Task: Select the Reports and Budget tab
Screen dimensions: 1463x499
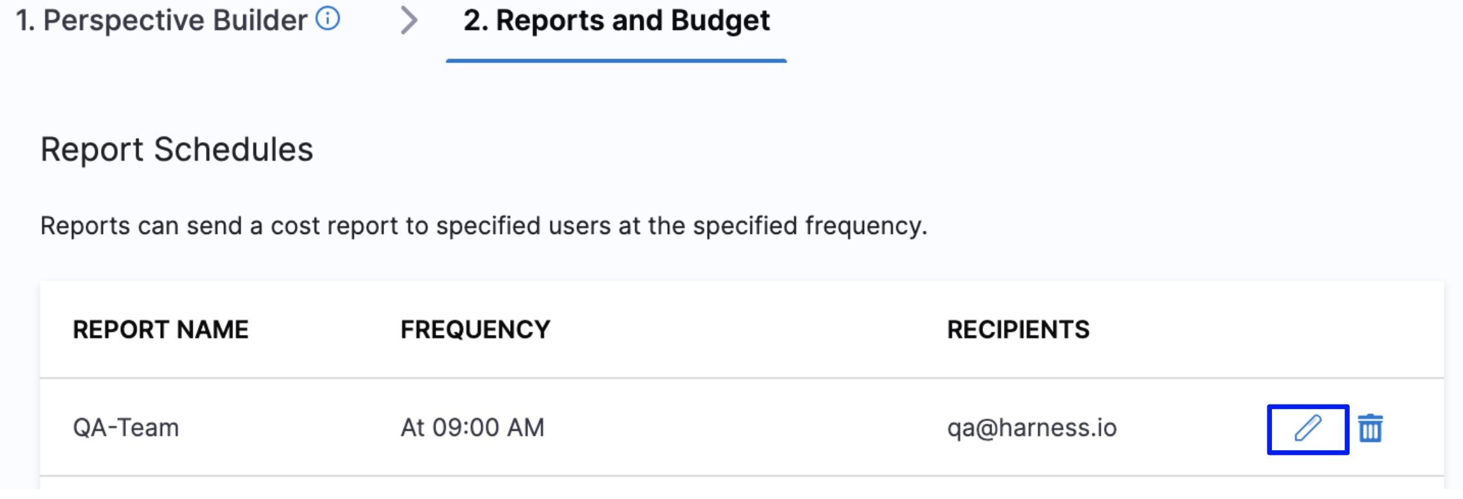Action: [x=616, y=21]
